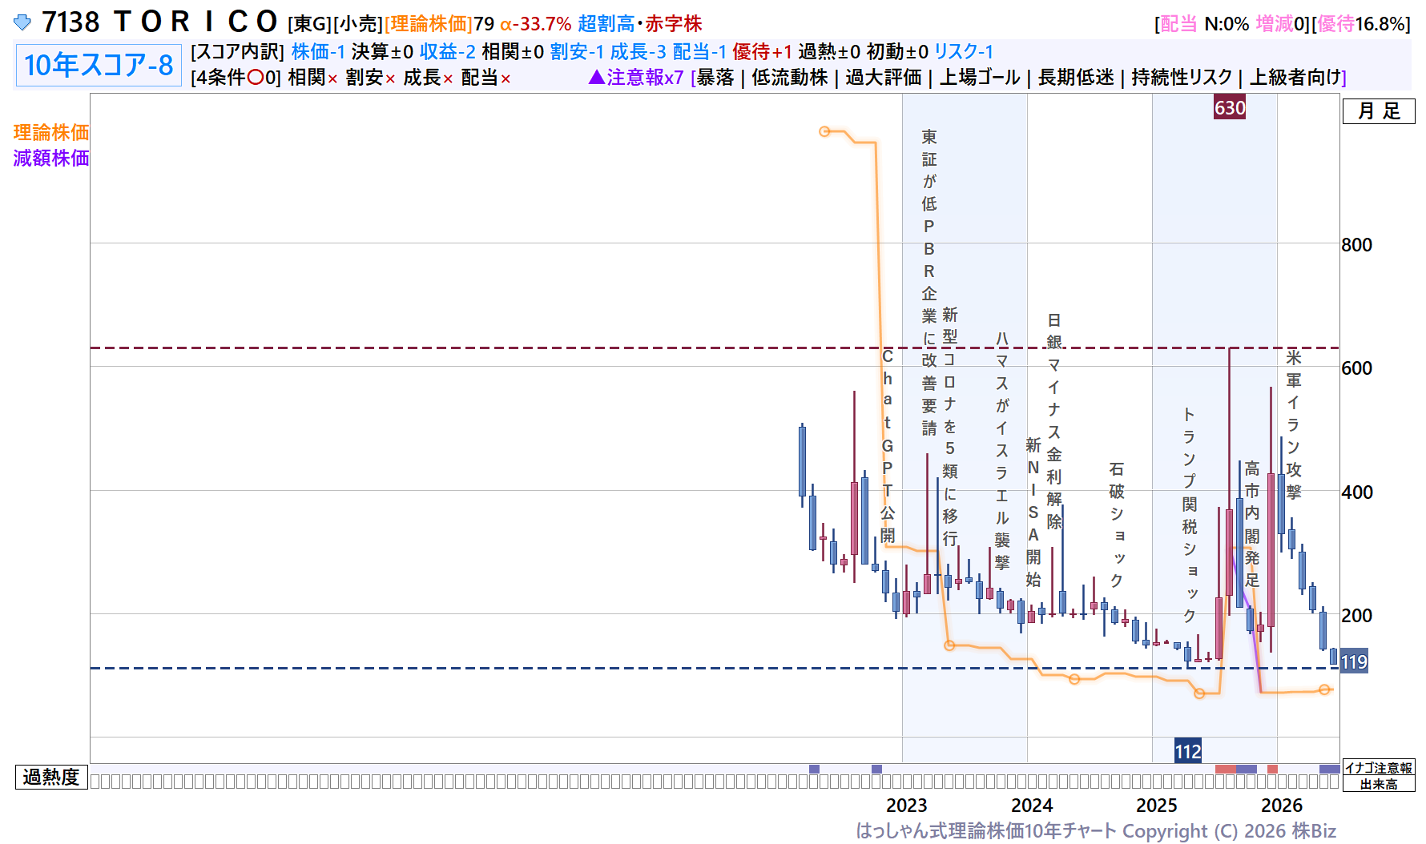This screenshot has width=1426, height=844.
Task: Click the 800 price axis label
Action: click(1357, 245)
